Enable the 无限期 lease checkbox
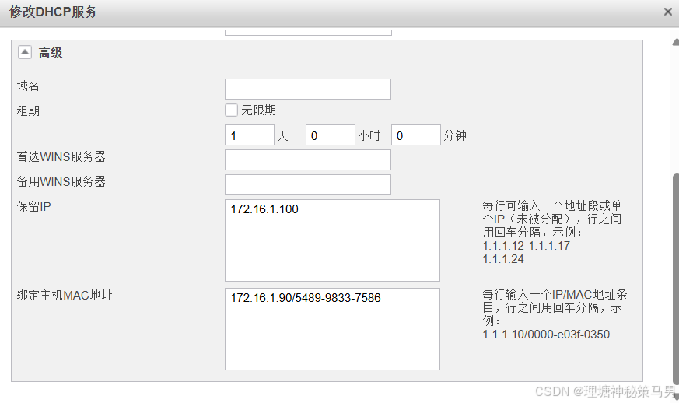679x403 pixels. click(x=231, y=110)
